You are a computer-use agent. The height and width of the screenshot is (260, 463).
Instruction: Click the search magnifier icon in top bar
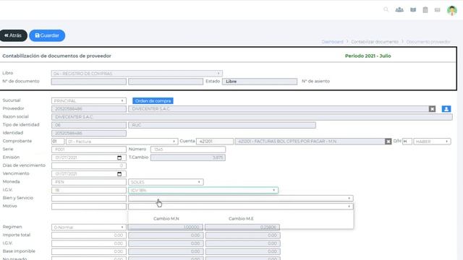coord(386,9)
